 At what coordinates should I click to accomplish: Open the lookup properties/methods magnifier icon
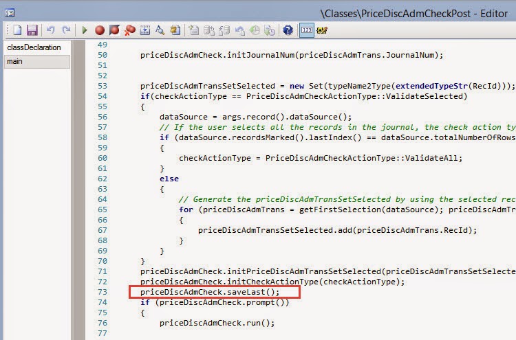click(160, 30)
